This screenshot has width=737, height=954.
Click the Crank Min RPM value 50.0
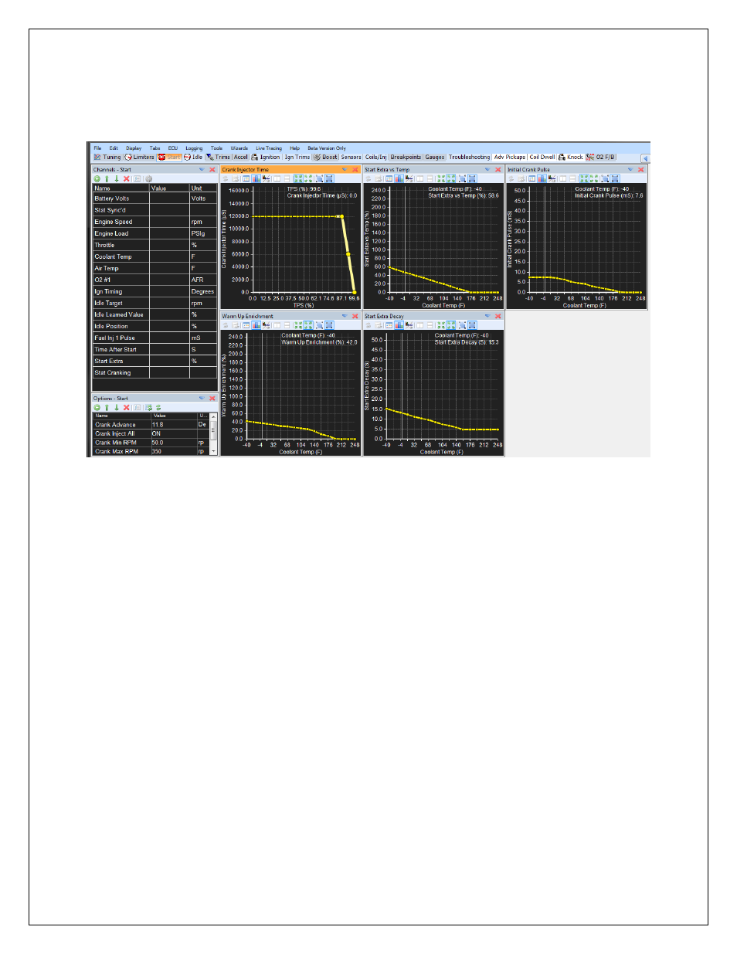[x=158, y=443]
